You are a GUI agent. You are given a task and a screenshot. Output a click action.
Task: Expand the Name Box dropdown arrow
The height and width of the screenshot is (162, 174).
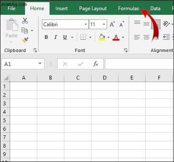pos(40,63)
